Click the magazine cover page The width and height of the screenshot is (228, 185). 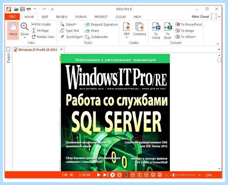[x=115, y=112]
